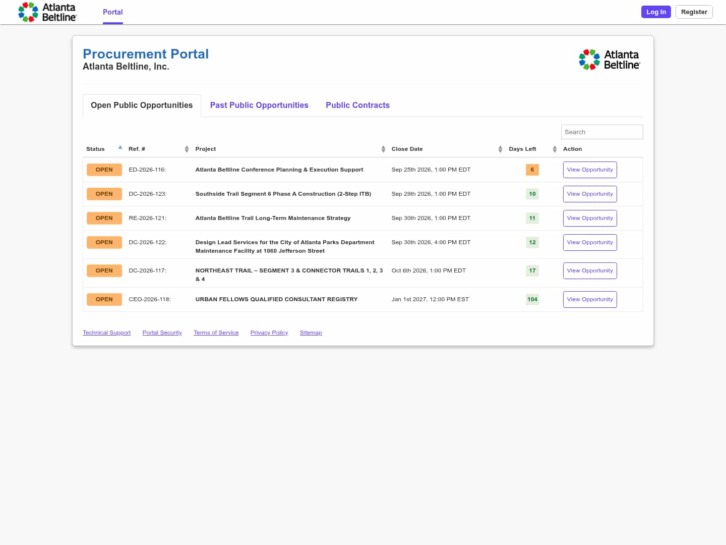The height and width of the screenshot is (545, 726).
Task: Click the Atlanta Beltline logo in the portal header
Action: point(610,60)
